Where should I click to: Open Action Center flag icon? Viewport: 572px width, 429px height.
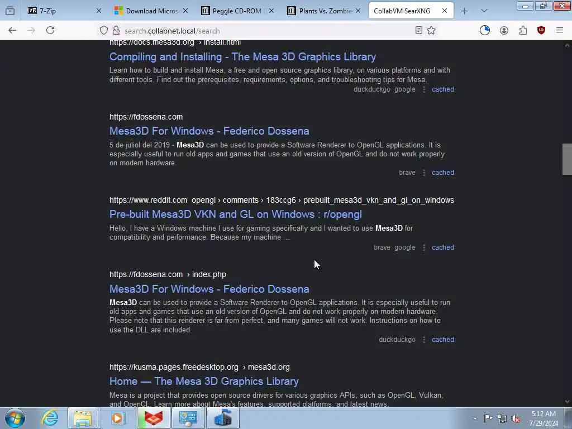click(x=488, y=418)
